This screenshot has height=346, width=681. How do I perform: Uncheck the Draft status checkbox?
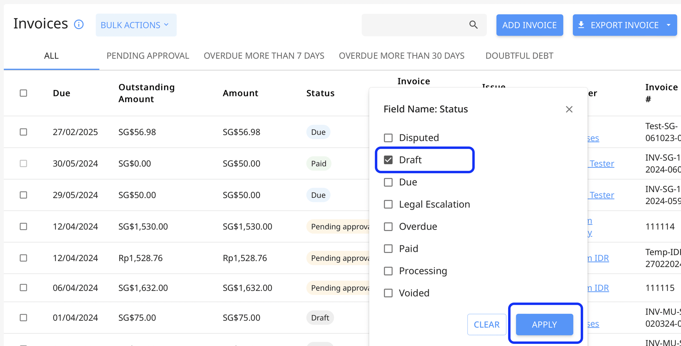click(388, 160)
